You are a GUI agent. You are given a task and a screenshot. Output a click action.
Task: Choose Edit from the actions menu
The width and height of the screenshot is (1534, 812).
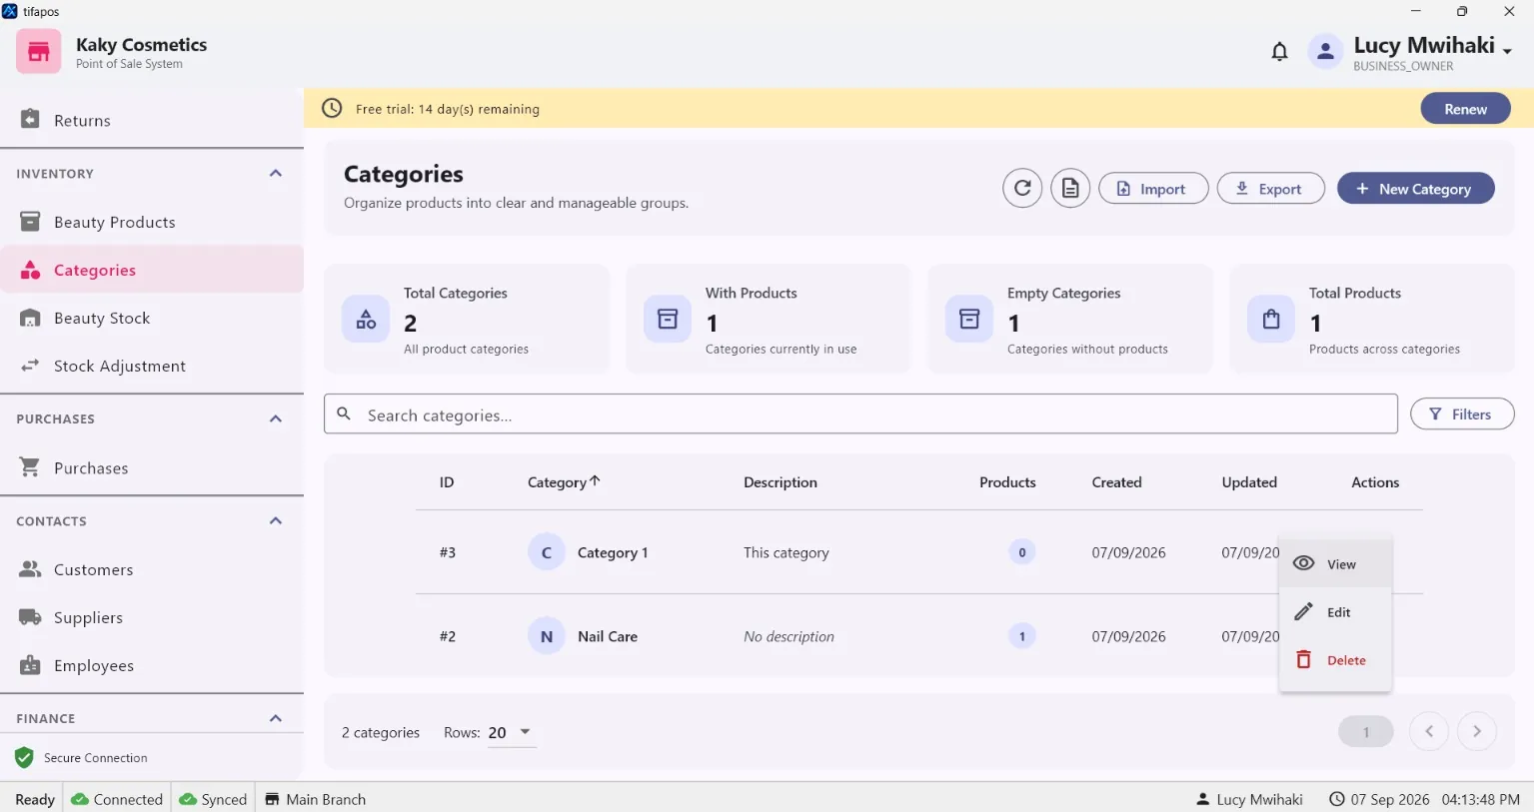(x=1335, y=612)
